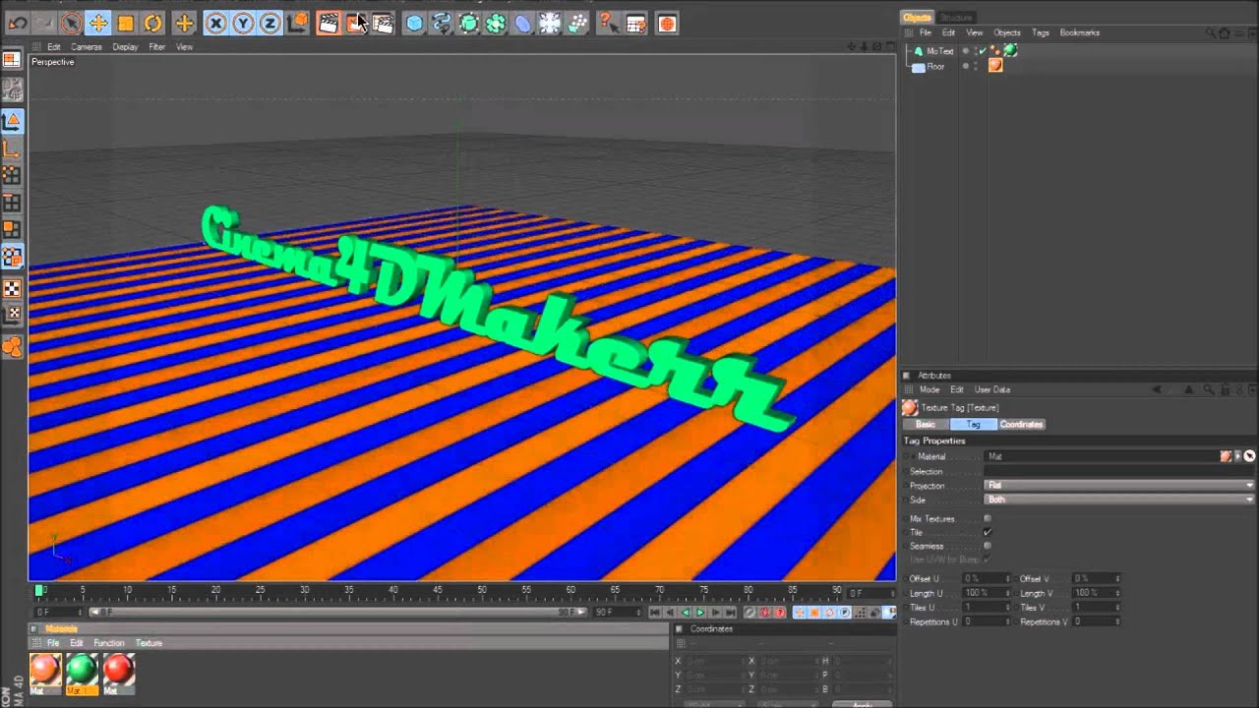Activate the Rotate tool
The height and width of the screenshot is (708, 1259).
(153, 23)
